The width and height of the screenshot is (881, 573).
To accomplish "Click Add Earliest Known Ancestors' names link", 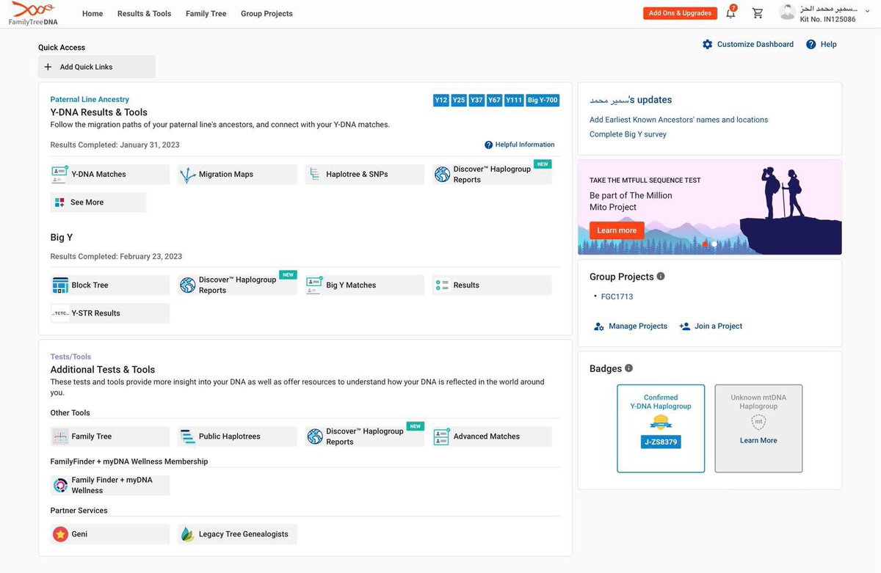I will pyautogui.click(x=678, y=120).
